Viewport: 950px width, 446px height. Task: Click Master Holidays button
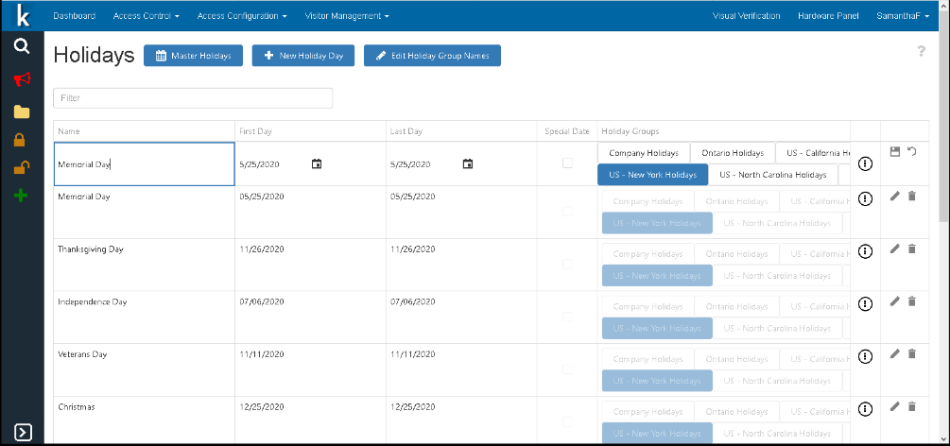pos(193,55)
